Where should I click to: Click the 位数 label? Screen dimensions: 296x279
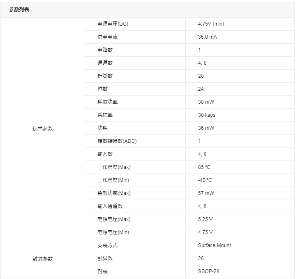[102, 89]
